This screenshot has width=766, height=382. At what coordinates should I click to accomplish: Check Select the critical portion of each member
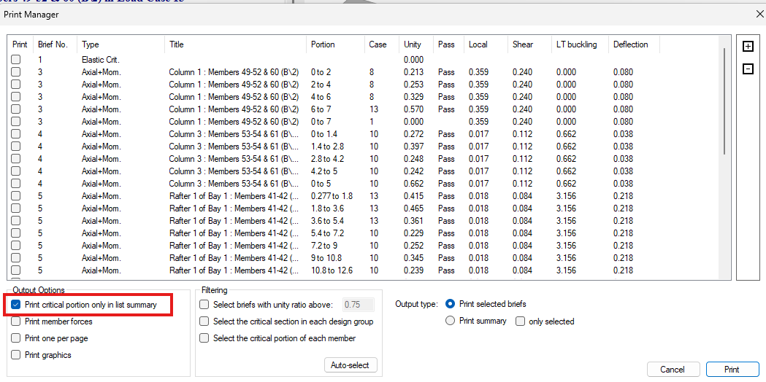(204, 338)
